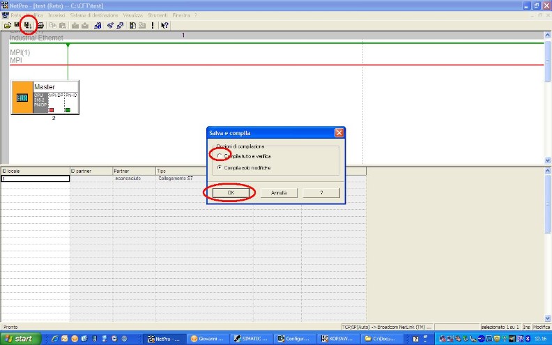Click the red MPI/DP interface node of Master
Viewport: 552px width, 345px height.
pyautogui.click(x=52, y=110)
